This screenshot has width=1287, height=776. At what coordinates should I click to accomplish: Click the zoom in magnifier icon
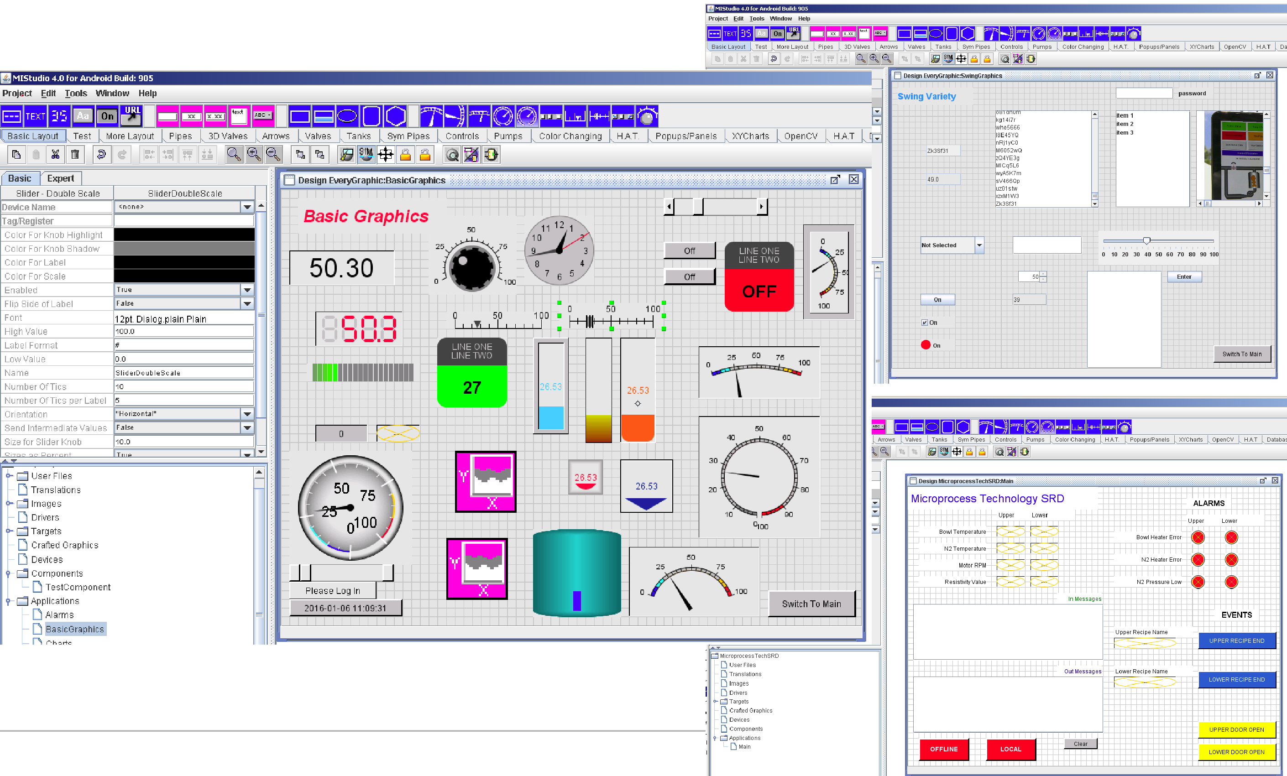(254, 155)
